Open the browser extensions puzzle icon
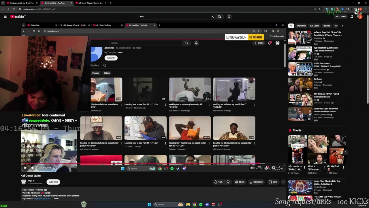Screen dimensions: 369x208 click(x=348, y=9)
